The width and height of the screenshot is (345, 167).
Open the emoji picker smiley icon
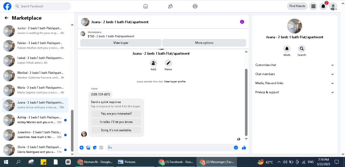236,148
